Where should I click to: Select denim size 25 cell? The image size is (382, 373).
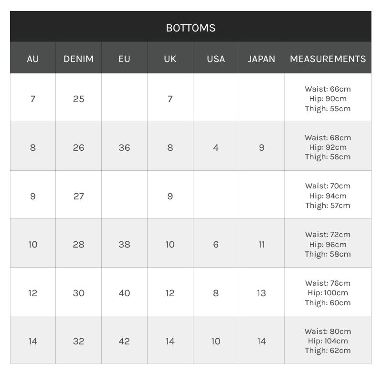[79, 99]
